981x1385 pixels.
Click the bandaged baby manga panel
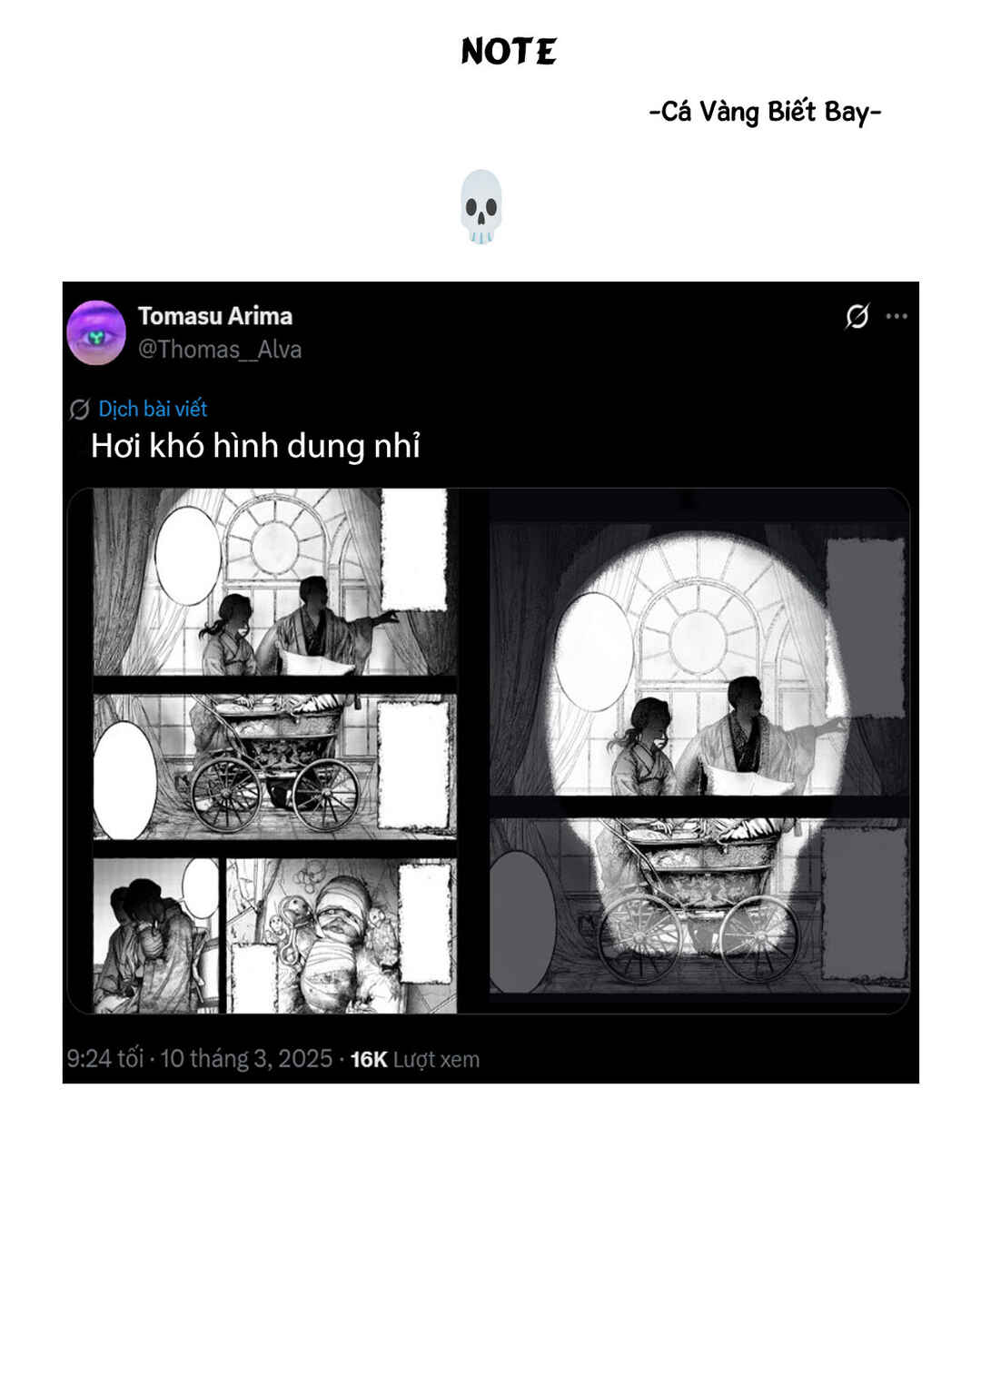[341, 935]
